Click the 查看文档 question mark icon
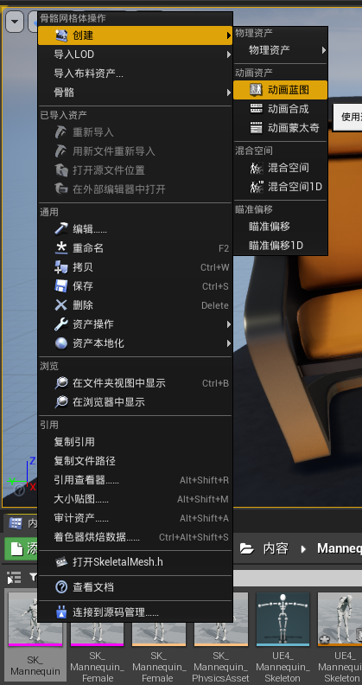The height and width of the screenshot is (685, 362). click(x=61, y=586)
